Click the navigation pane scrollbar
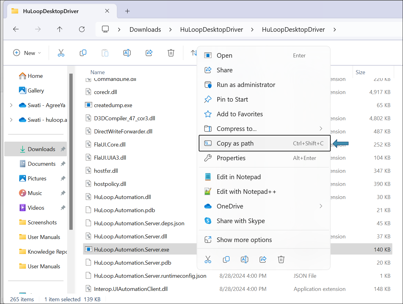 pos(71,151)
